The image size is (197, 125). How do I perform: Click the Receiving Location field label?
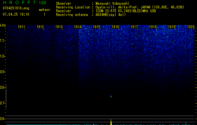tap(73, 7)
